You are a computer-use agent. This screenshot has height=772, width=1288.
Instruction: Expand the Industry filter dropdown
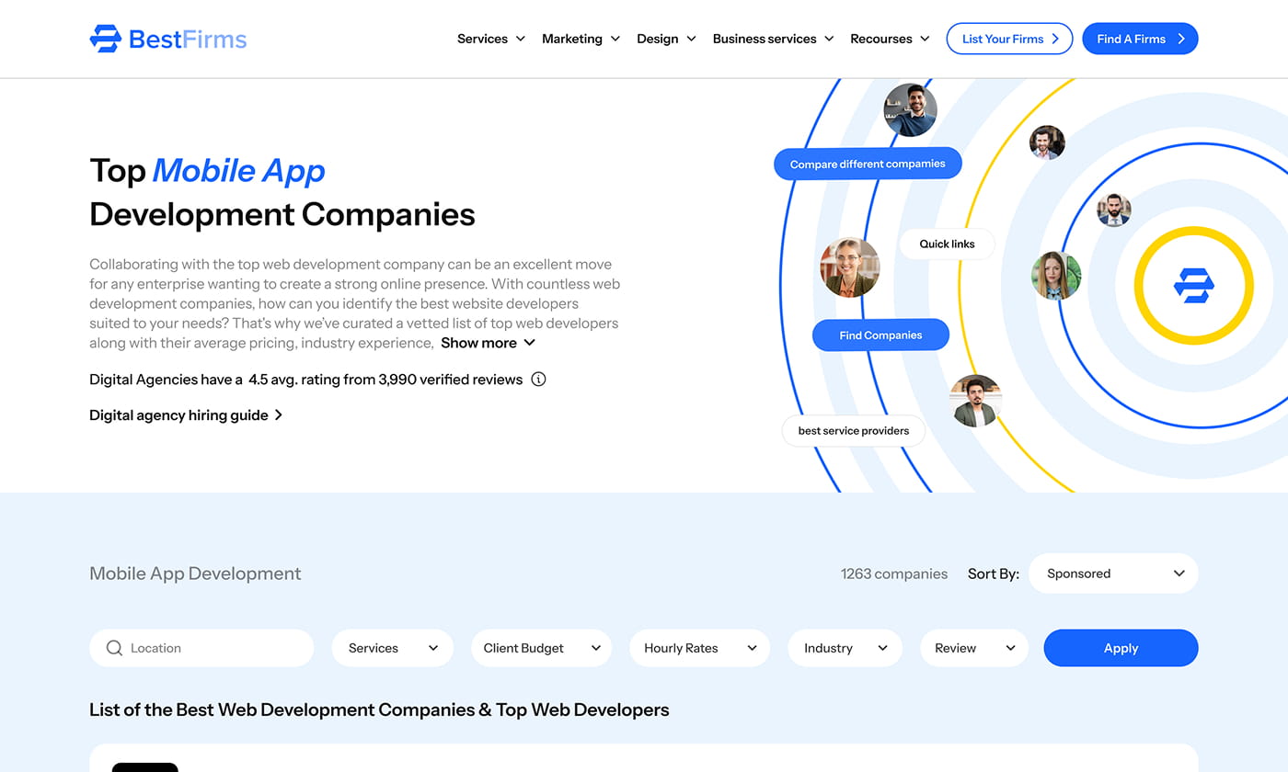click(x=845, y=648)
